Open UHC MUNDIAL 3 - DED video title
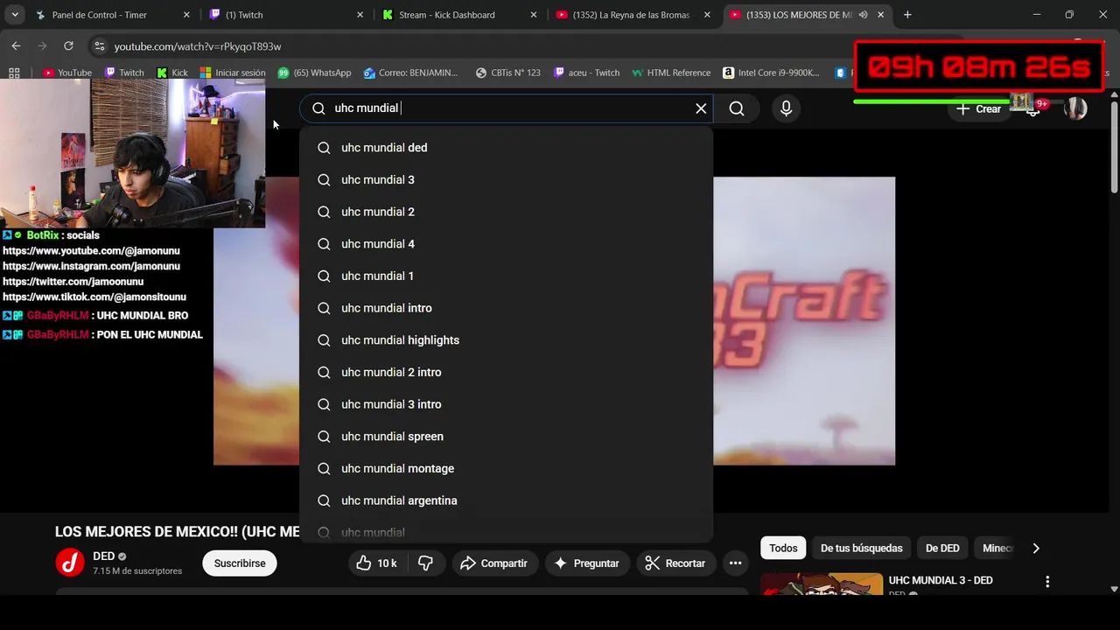Viewport: 1120px width, 630px height. pyautogui.click(x=941, y=581)
